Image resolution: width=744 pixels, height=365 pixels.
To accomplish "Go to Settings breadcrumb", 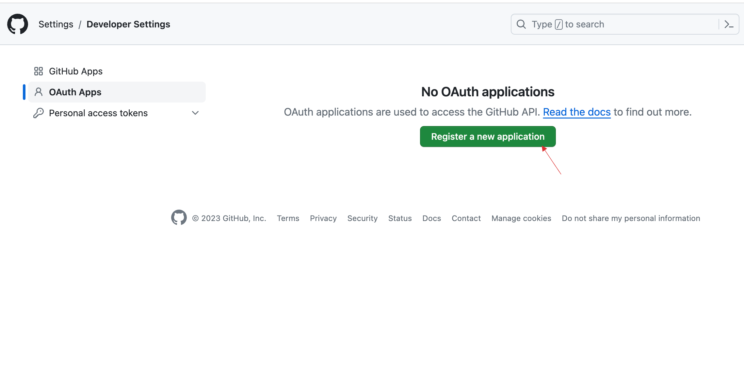I will tap(56, 24).
